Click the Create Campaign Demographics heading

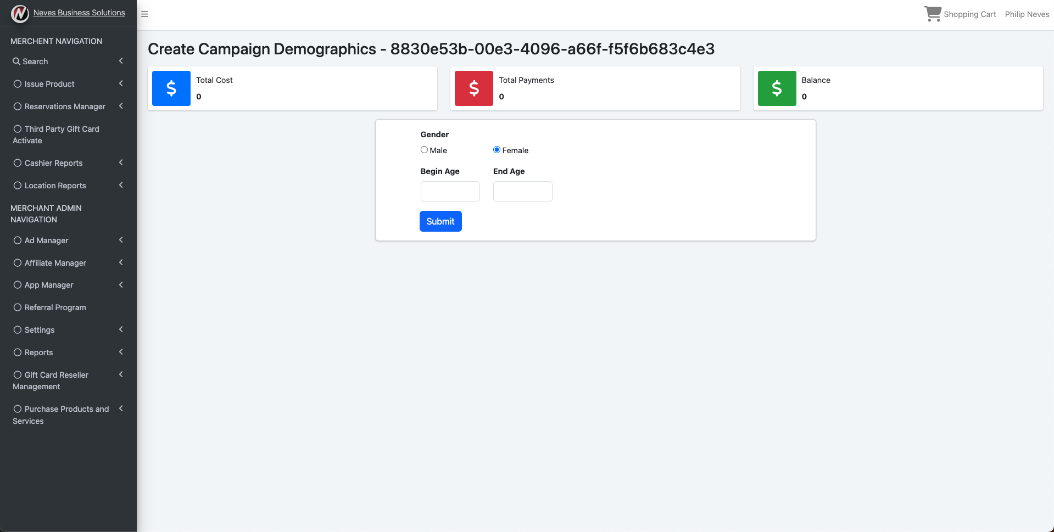(x=431, y=49)
